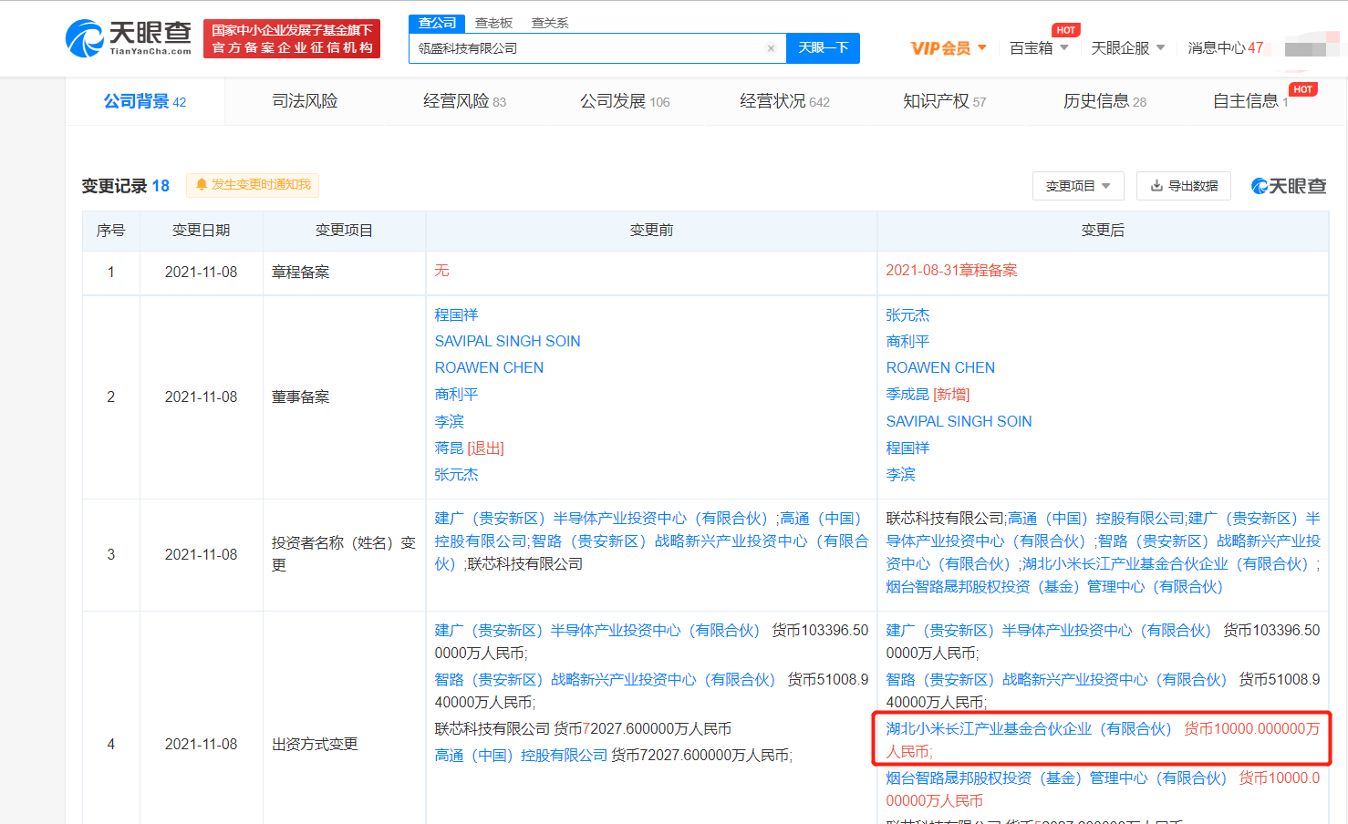Image resolution: width=1348 pixels, height=824 pixels.
Task: Click the TianYanCha logo
Action: point(129,38)
